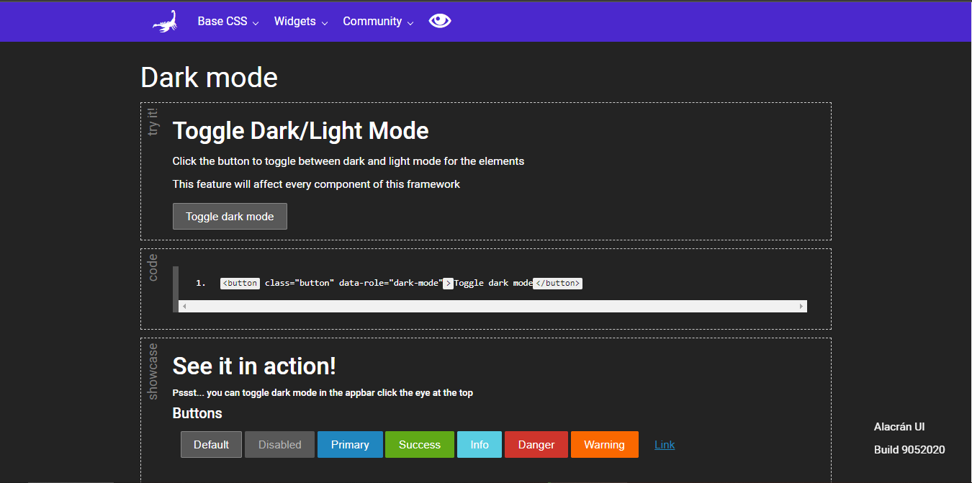Follow the Link hyperlink
Image resolution: width=972 pixels, height=483 pixels.
tap(665, 444)
